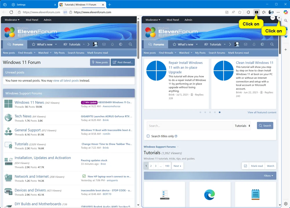
Task: Click in the Search text field
Action: pyautogui.click(x=190, y=126)
